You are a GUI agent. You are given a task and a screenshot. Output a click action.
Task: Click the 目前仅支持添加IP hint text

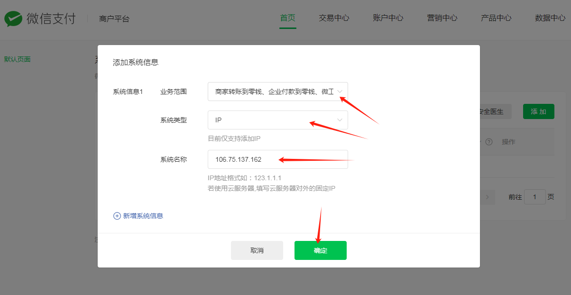[x=234, y=138]
